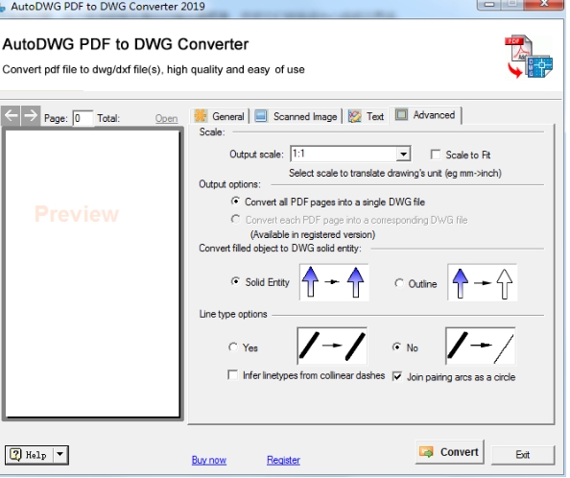Click the Page number input field
This screenshot has width=570, height=478.
[83, 118]
